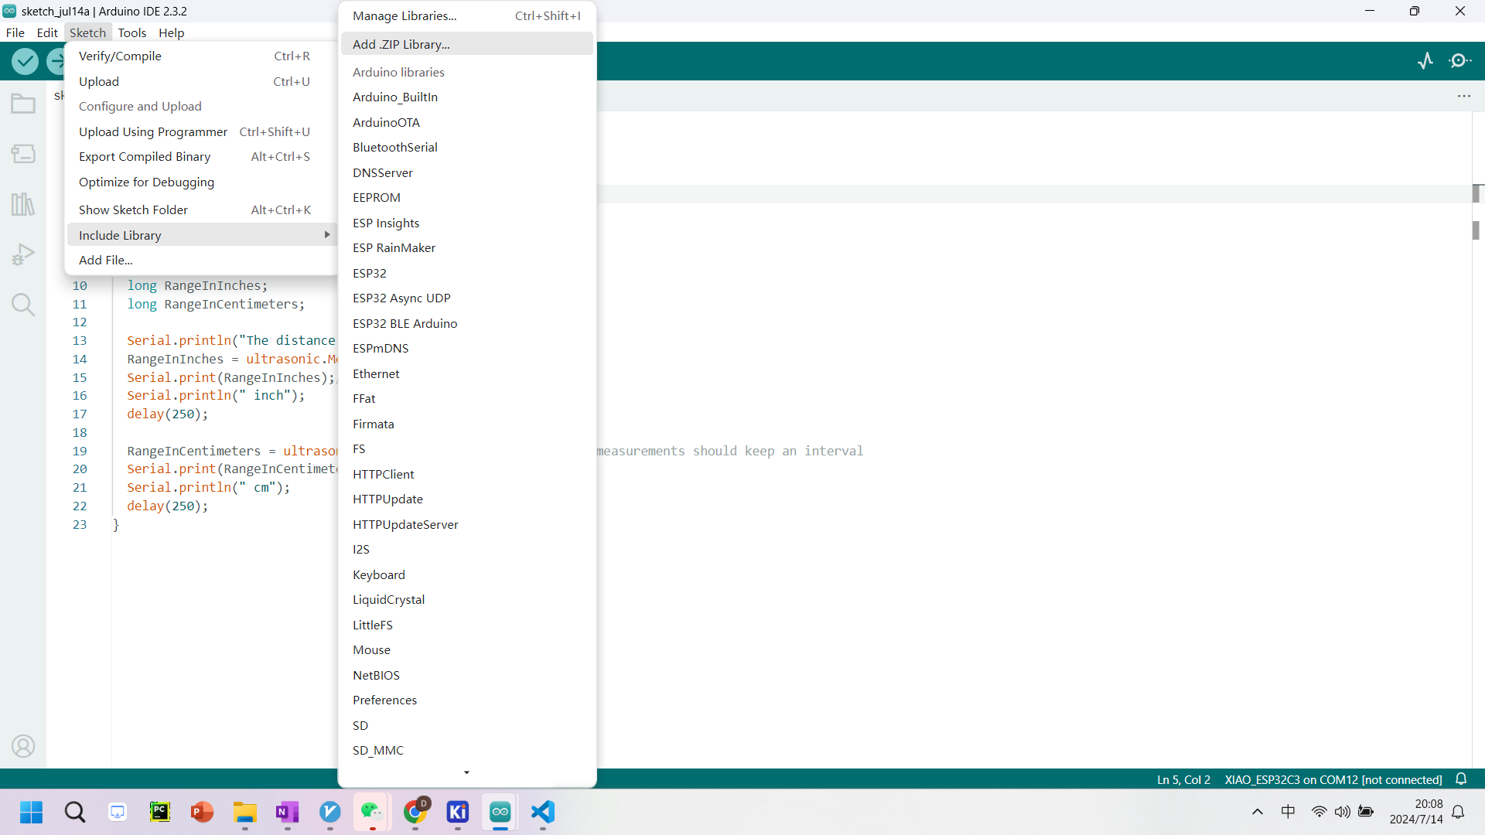Open File Explorer from the taskbar
Image resolution: width=1485 pixels, height=835 pixels.
click(245, 813)
